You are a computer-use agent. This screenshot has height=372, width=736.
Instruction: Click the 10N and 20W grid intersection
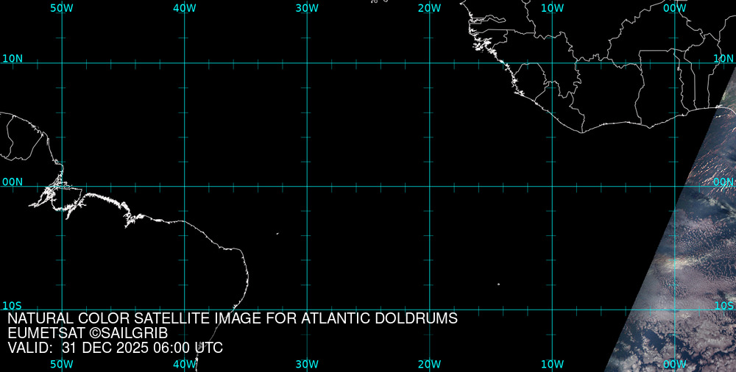tap(429, 62)
